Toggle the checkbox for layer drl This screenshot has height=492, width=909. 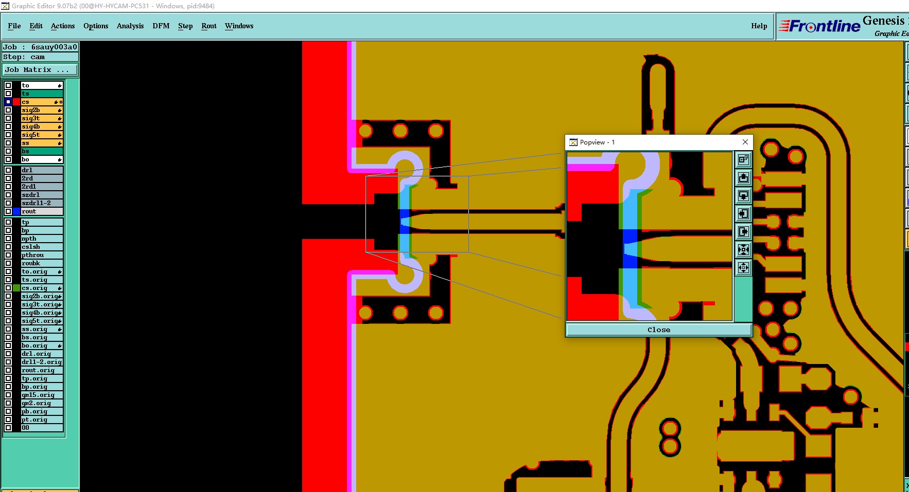tap(8, 170)
